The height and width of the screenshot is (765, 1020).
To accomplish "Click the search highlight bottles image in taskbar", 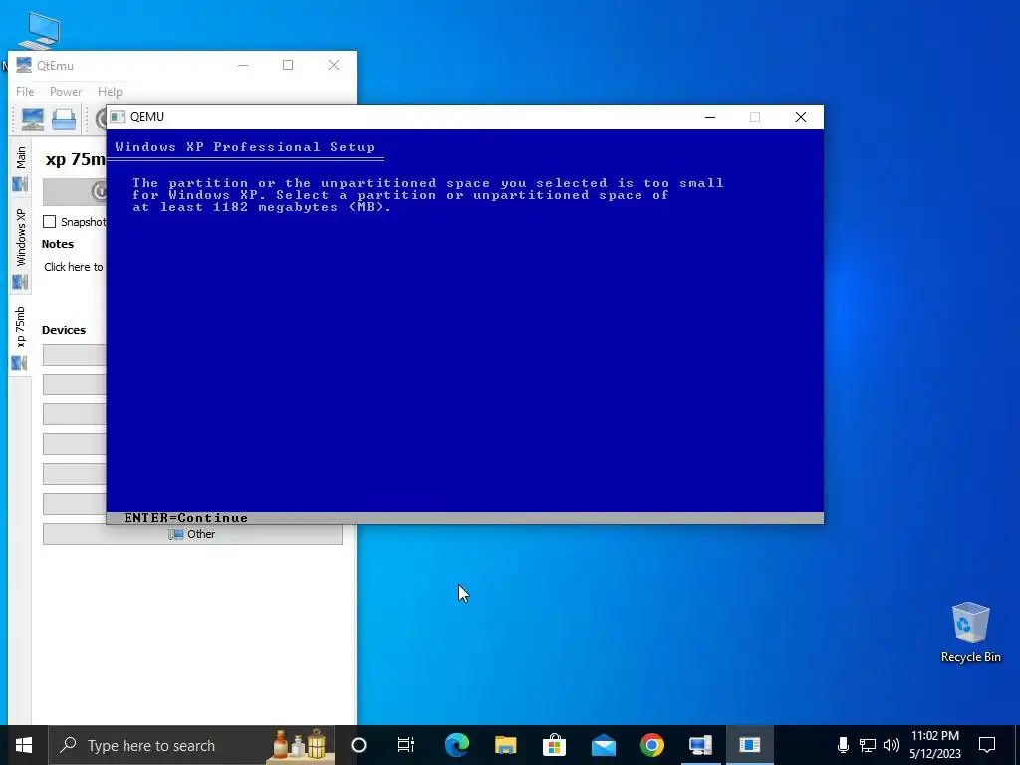I will click(300, 745).
